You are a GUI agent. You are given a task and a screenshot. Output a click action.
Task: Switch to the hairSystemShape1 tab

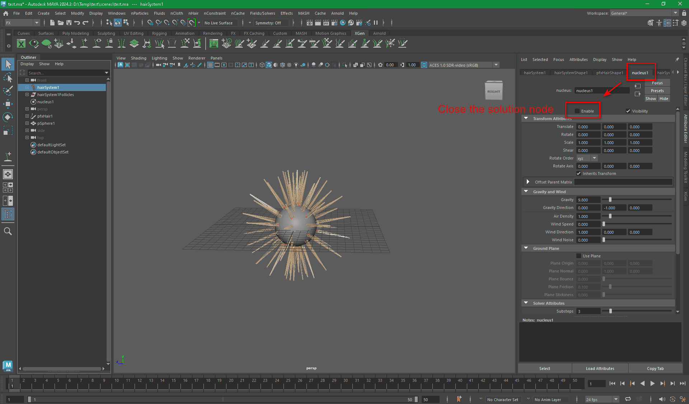click(x=571, y=73)
